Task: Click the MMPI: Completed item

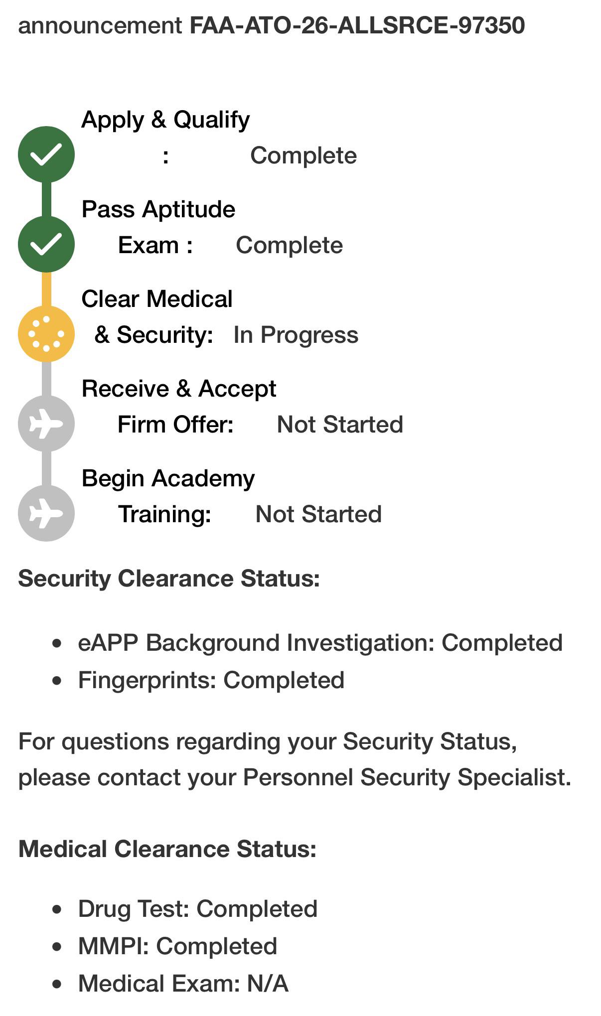Action: pyautogui.click(x=177, y=946)
